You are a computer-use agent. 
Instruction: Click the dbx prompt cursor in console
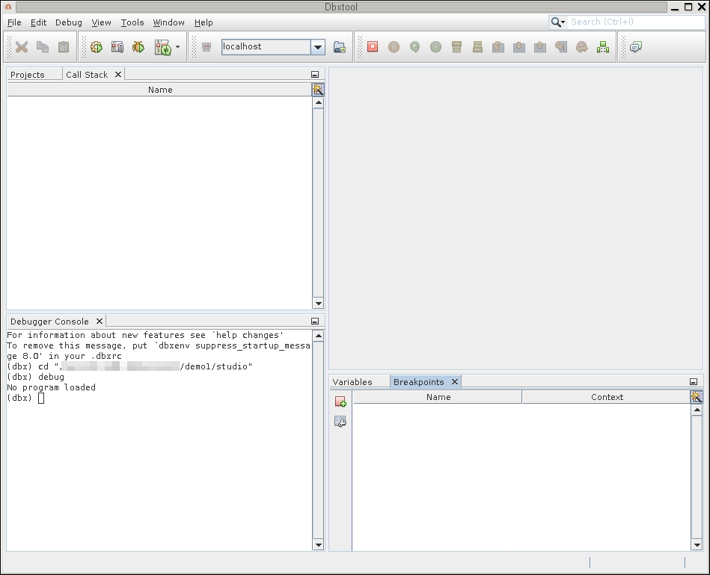[41, 398]
